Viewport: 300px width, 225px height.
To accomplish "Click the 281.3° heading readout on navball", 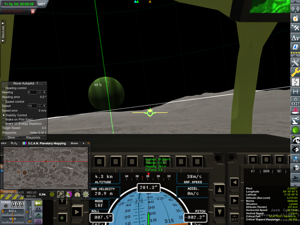I will 148,187.
